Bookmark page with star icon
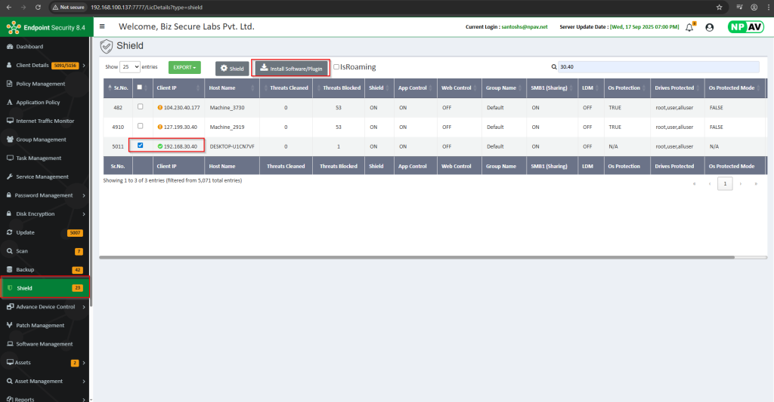774x402 pixels. coord(719,7)
